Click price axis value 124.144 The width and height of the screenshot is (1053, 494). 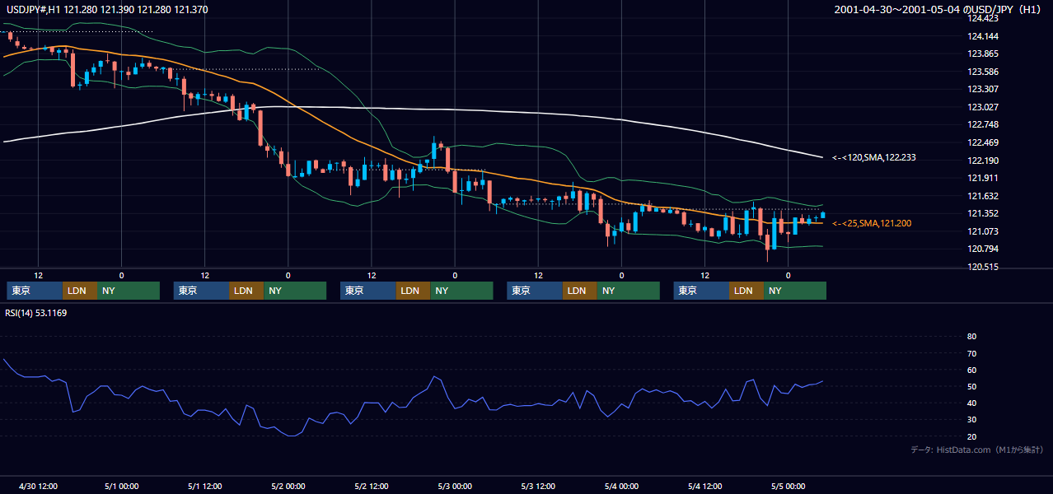tap(983, 36)
